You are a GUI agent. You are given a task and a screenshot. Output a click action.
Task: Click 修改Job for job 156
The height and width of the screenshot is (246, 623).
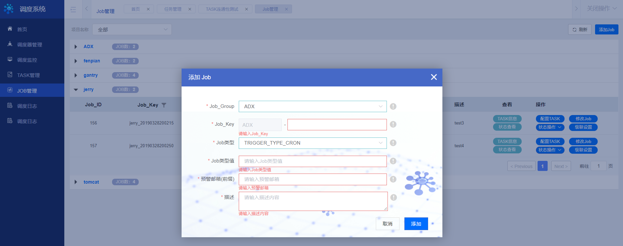pyautogui.click(x=583, y=119)
